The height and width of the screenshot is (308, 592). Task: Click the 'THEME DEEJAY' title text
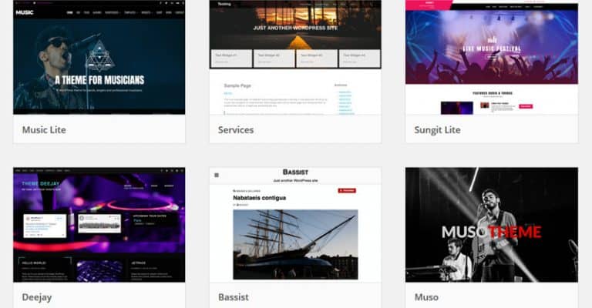(41, 183)
